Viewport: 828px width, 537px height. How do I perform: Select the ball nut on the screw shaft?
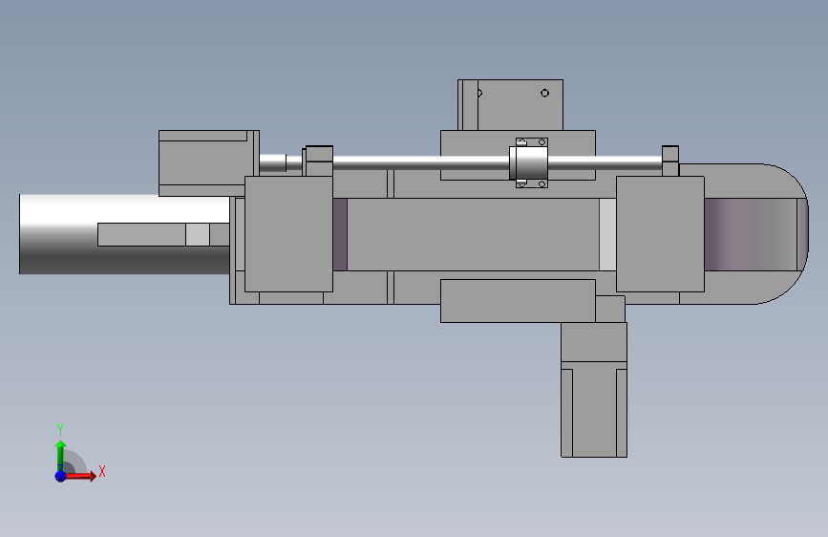528,162
